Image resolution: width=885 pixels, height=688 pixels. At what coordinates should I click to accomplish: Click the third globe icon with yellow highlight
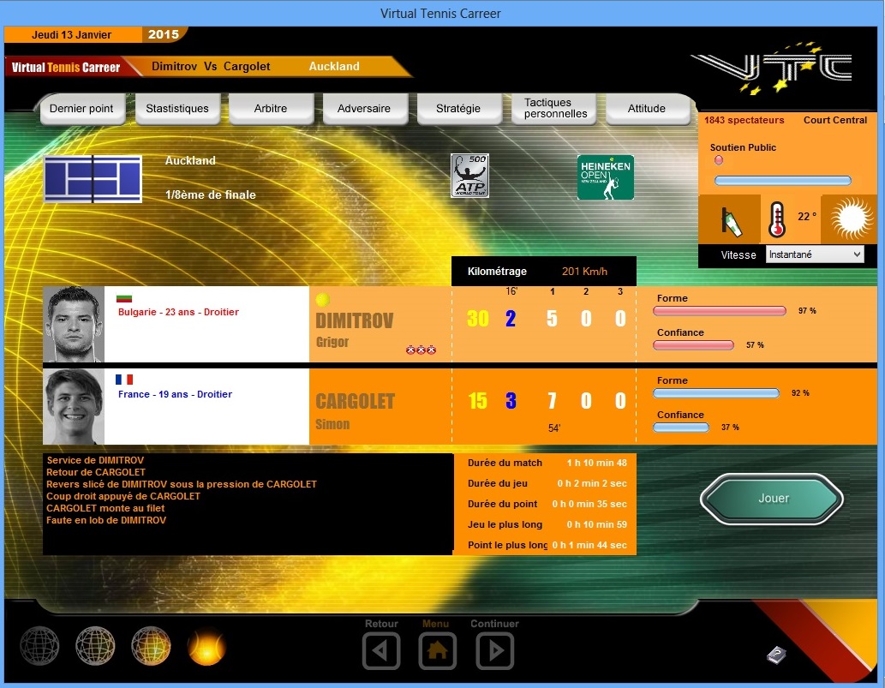[151, 647]
